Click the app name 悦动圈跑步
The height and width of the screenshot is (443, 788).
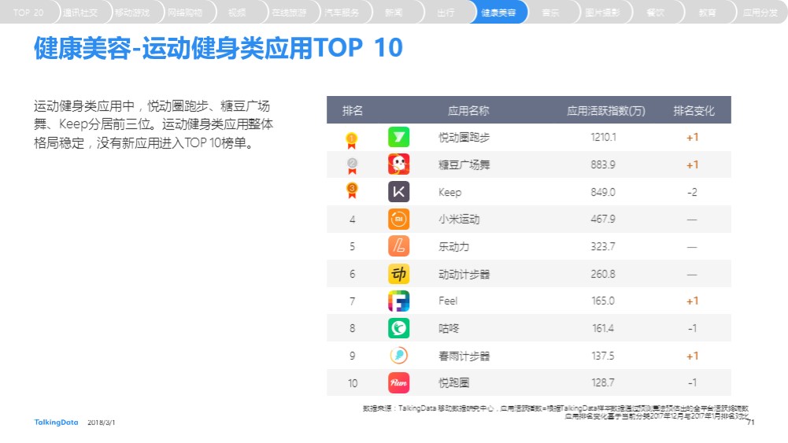click(464, 137)
